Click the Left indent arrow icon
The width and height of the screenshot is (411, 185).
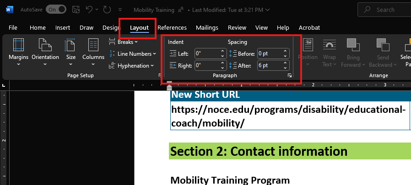click(173, 53)
